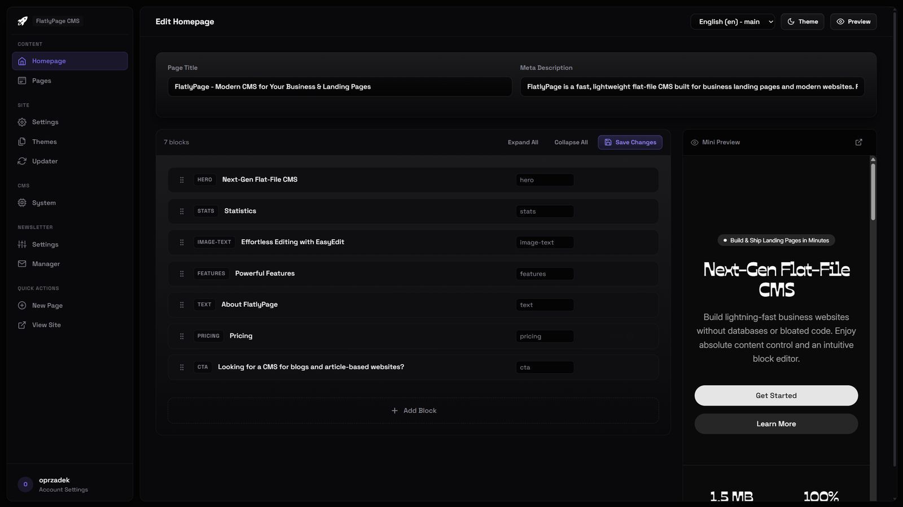Viewport: 903px width, 507px height.
Task: Click the drag handle of the Statistics block
Action: point(182,211)
